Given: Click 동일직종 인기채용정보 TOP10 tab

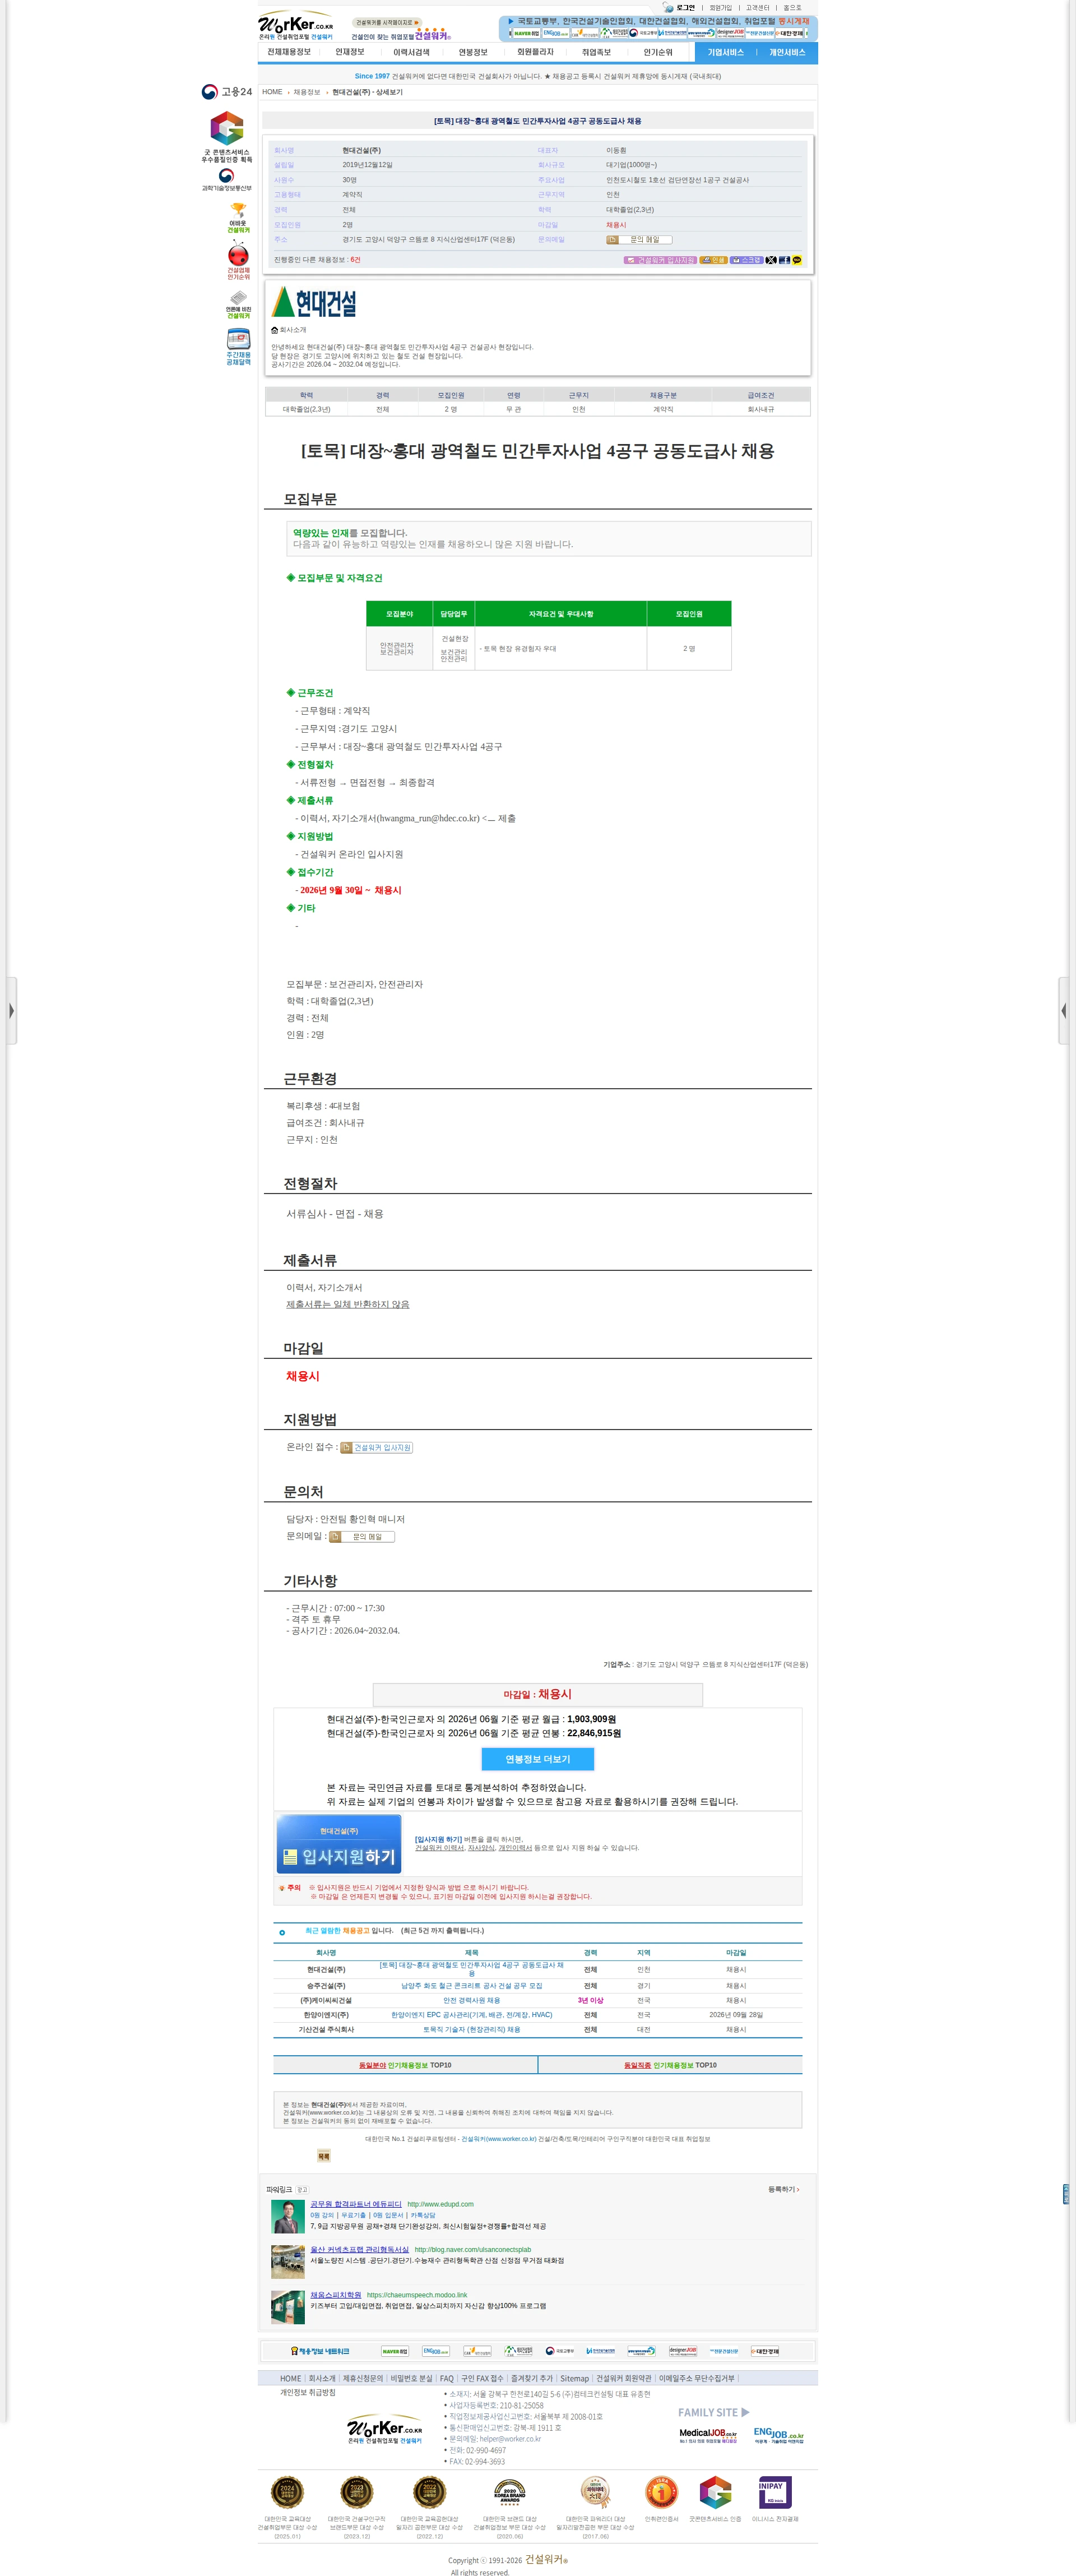Looking at the screenshot, I should pyautogui.click(x=670, y=2065).
